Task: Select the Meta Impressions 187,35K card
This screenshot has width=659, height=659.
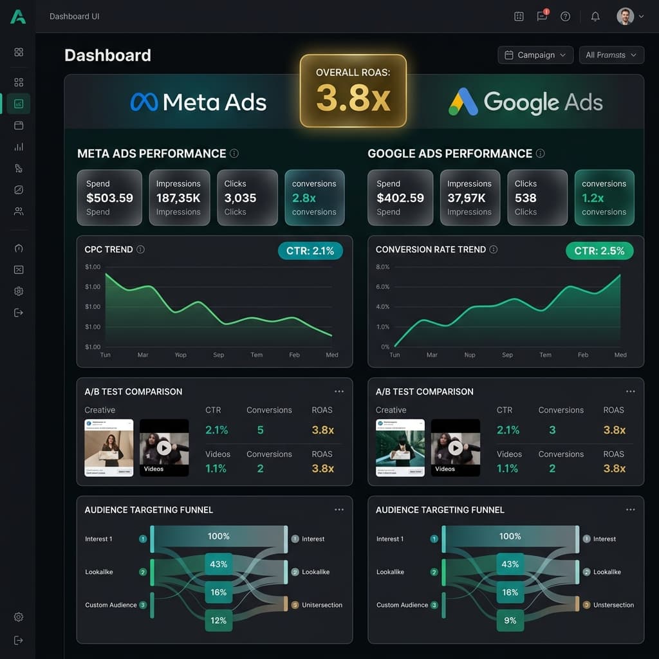Action: pyautogui.click(x=180, y=198)
